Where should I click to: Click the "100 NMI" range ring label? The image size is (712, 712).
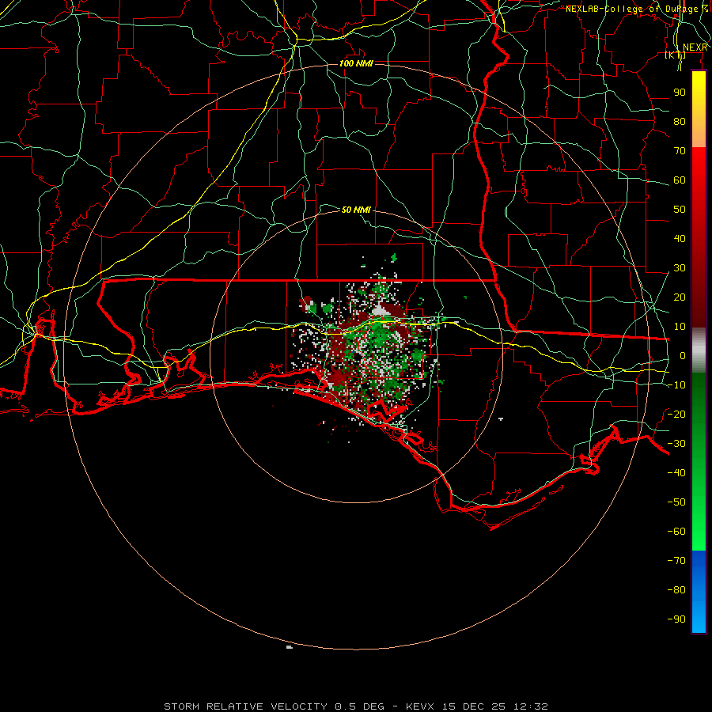tap(356, 63)
